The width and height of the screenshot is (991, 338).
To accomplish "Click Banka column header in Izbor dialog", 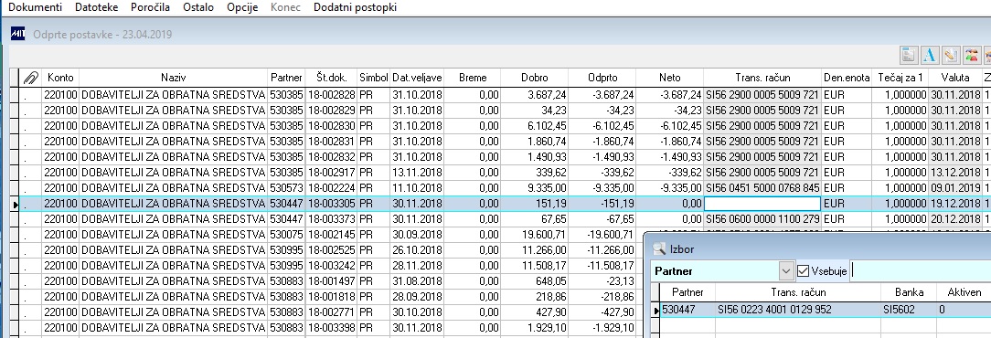I will (x=909, y=292).
